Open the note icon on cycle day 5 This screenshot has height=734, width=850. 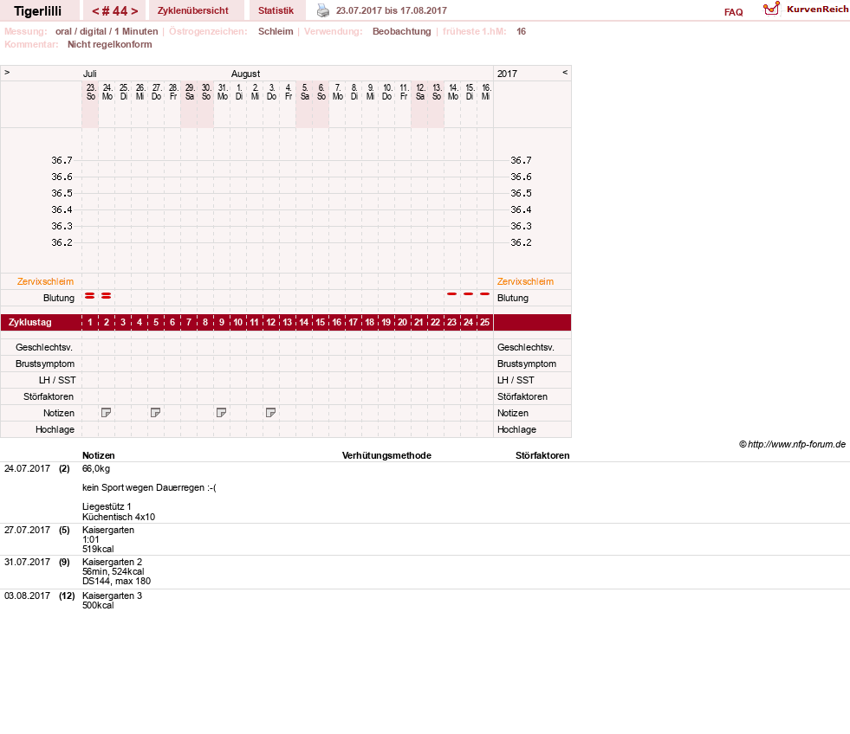(156, 413)
